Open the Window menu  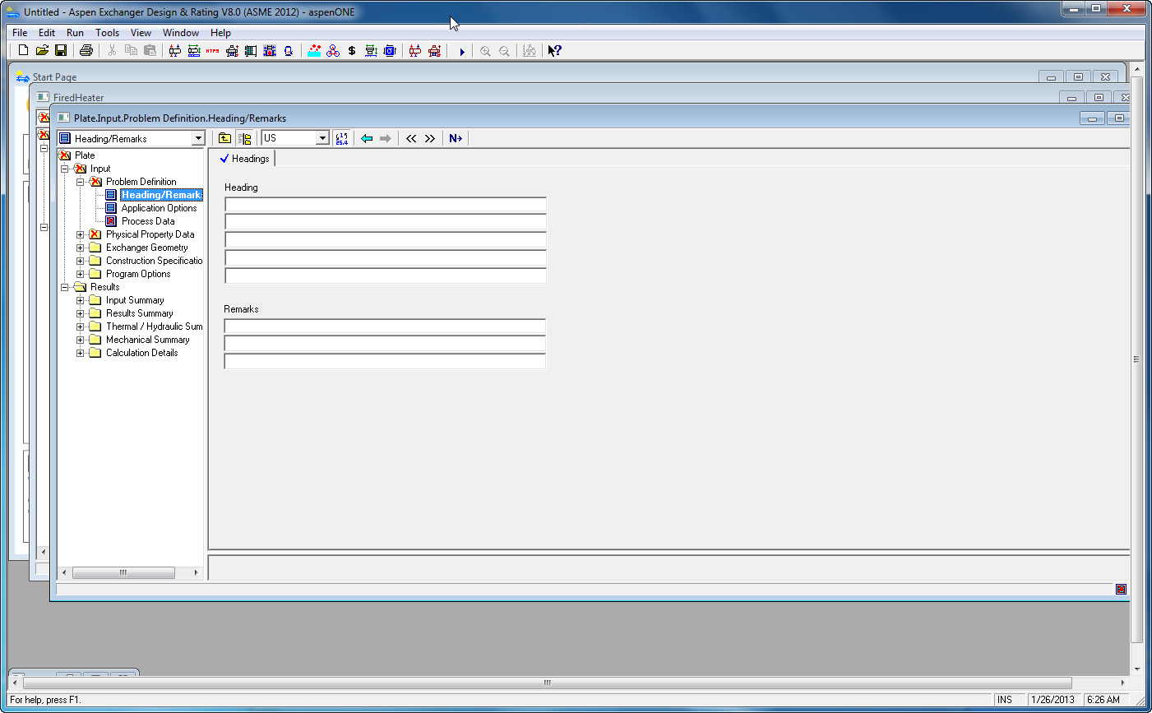(x=181, y=33)
